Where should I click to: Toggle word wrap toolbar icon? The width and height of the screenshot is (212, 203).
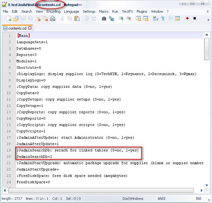click(x=155, y=18)
